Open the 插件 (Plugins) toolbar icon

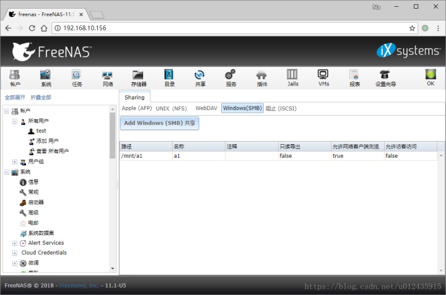pos(261,78)
